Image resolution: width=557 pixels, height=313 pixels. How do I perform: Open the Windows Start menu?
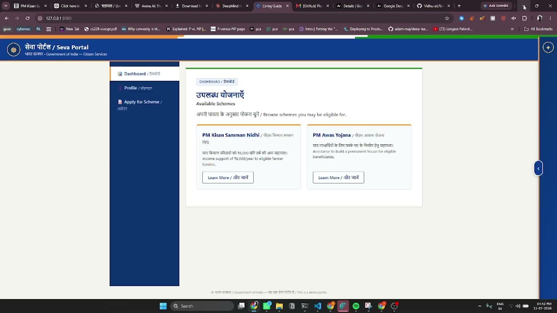click(163, 306)
